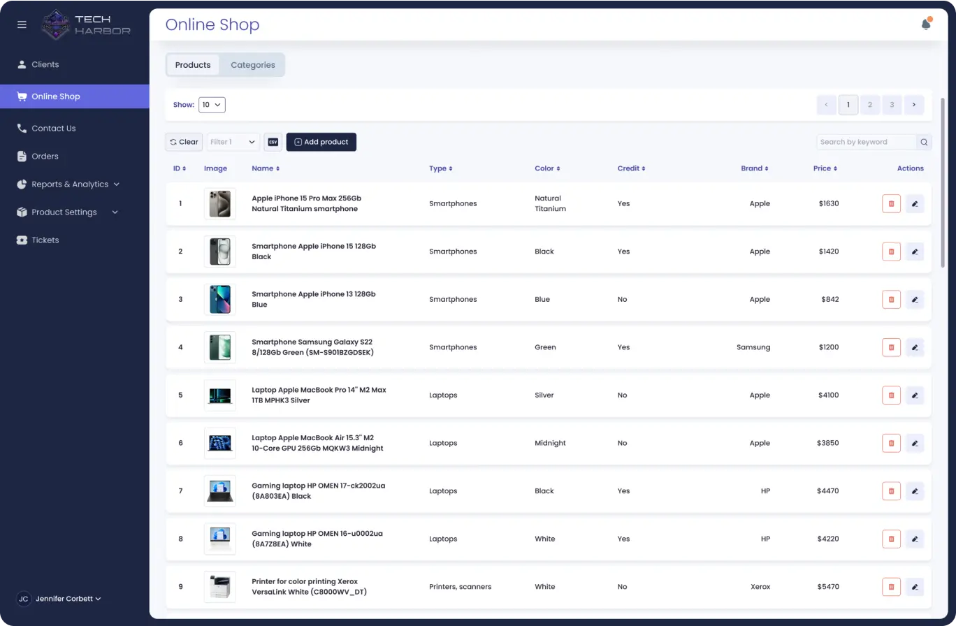Sort table by Price column
The height and width of the screenshot is (626, 956).
coord(825,168)
